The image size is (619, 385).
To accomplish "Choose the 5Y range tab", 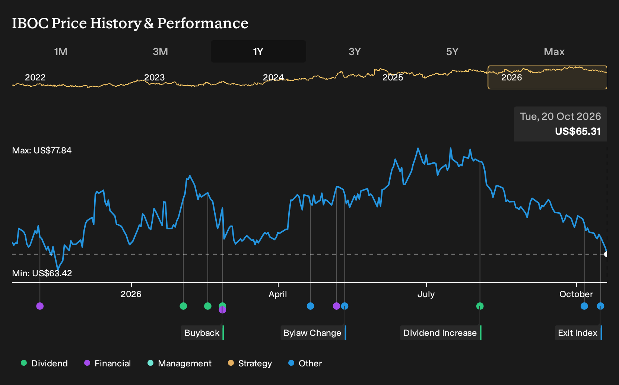I will pos(452,51).
